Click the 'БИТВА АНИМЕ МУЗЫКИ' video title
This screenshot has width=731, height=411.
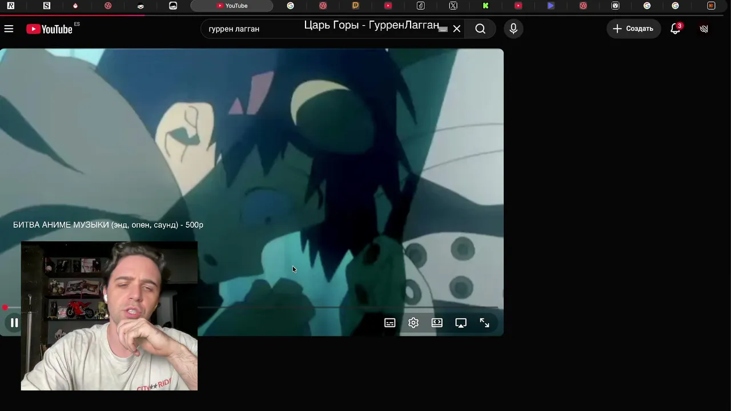point(108,225)
